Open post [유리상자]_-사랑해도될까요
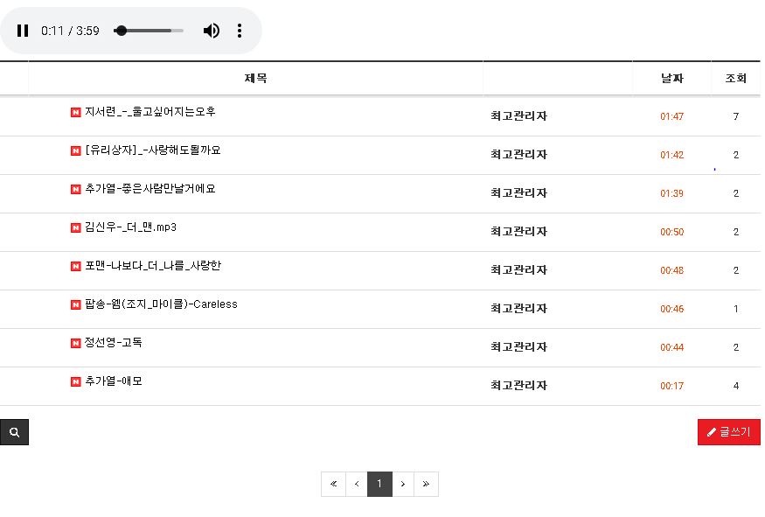 click(x=152, y=150)
